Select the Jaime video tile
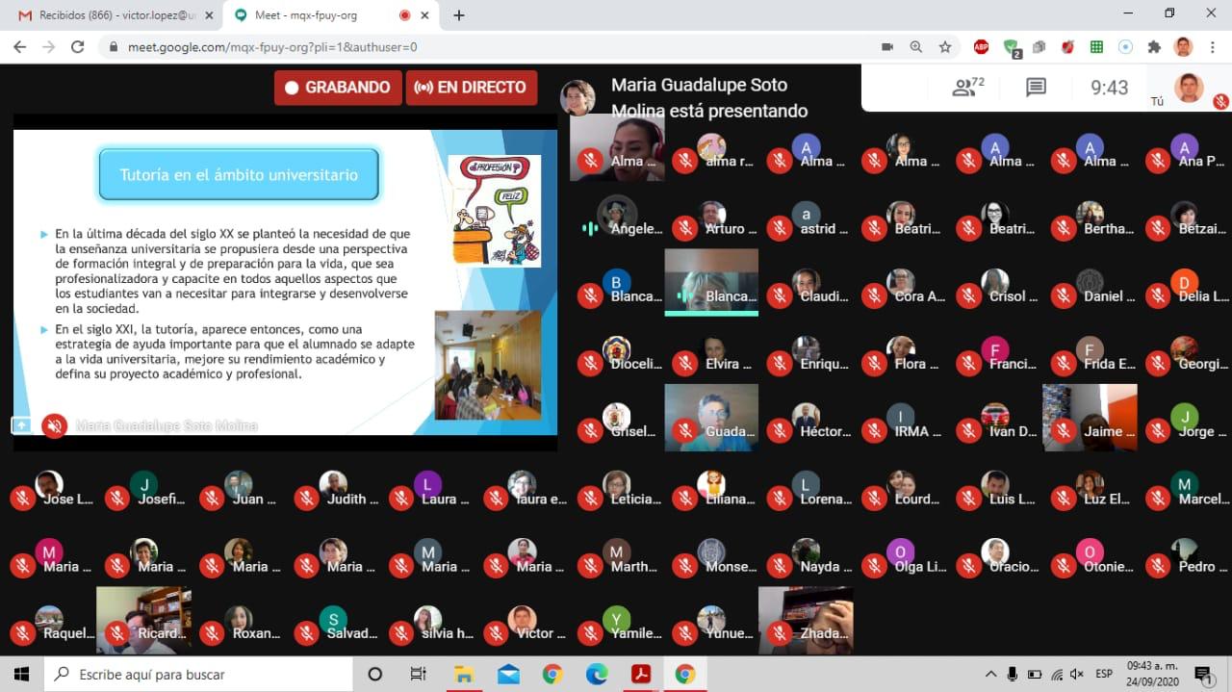Viewport: 1232px width, 692px height. pyautogui.click(x=1091, y=418)
